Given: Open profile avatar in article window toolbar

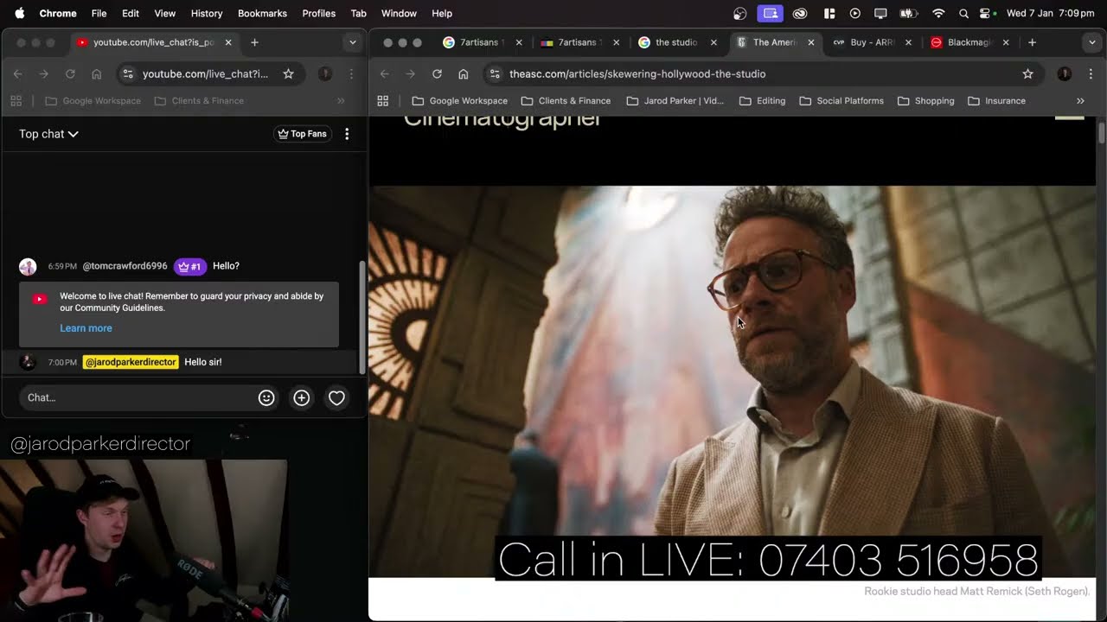Looking at the screenshot, I should point(1065,74).
